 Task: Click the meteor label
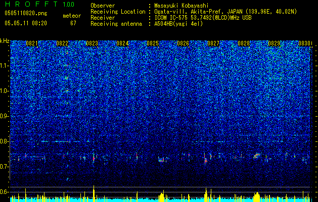[x=72, y=16]
